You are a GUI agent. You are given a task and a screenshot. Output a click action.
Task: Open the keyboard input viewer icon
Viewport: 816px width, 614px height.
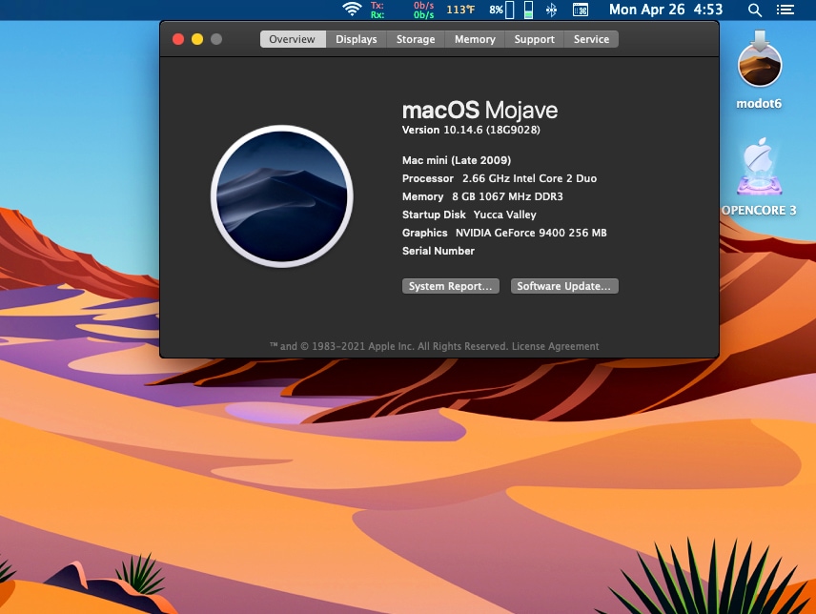tap(581, 10)
